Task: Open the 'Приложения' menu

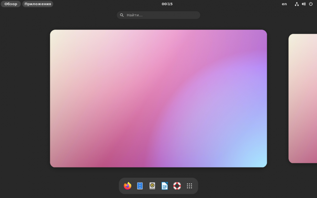Action: pos(38,4)
